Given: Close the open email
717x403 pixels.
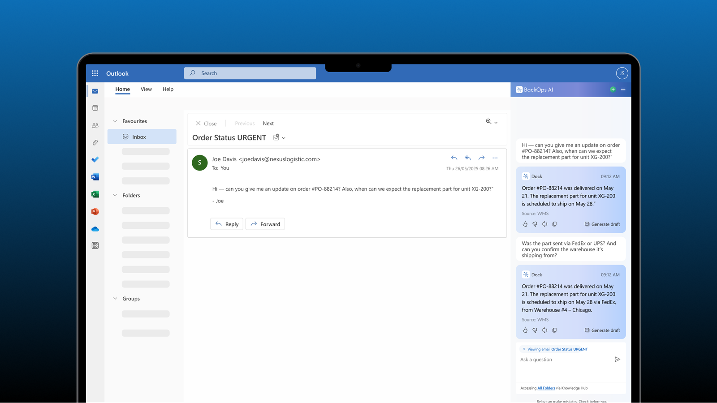Looking at the screenshot, I should [x=206, y=124].
